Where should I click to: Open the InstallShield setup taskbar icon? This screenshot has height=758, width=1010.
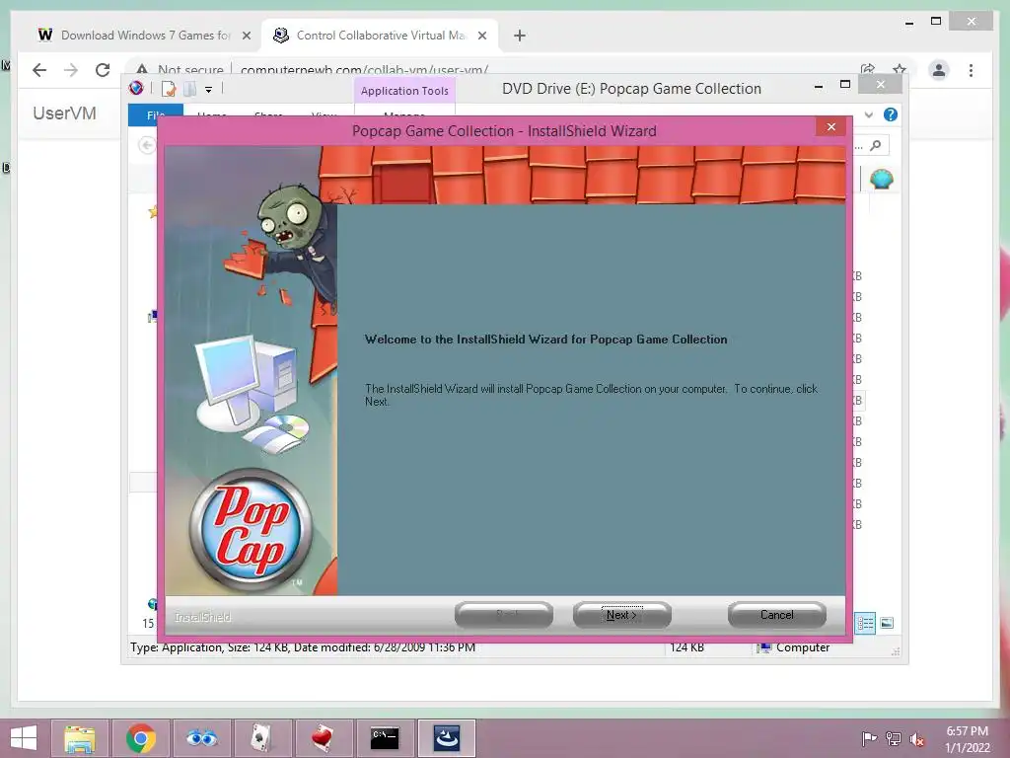coord(447,738)
